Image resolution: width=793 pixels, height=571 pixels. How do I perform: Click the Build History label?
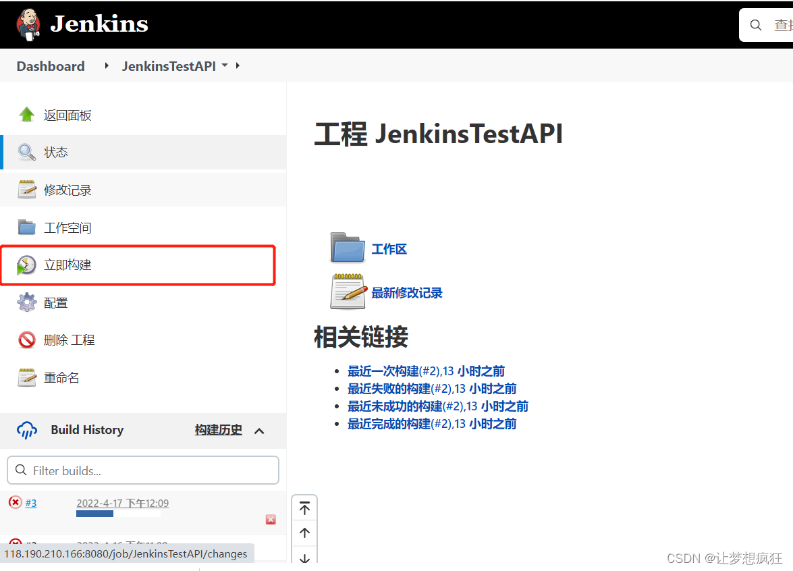click(x=87, y=430)
